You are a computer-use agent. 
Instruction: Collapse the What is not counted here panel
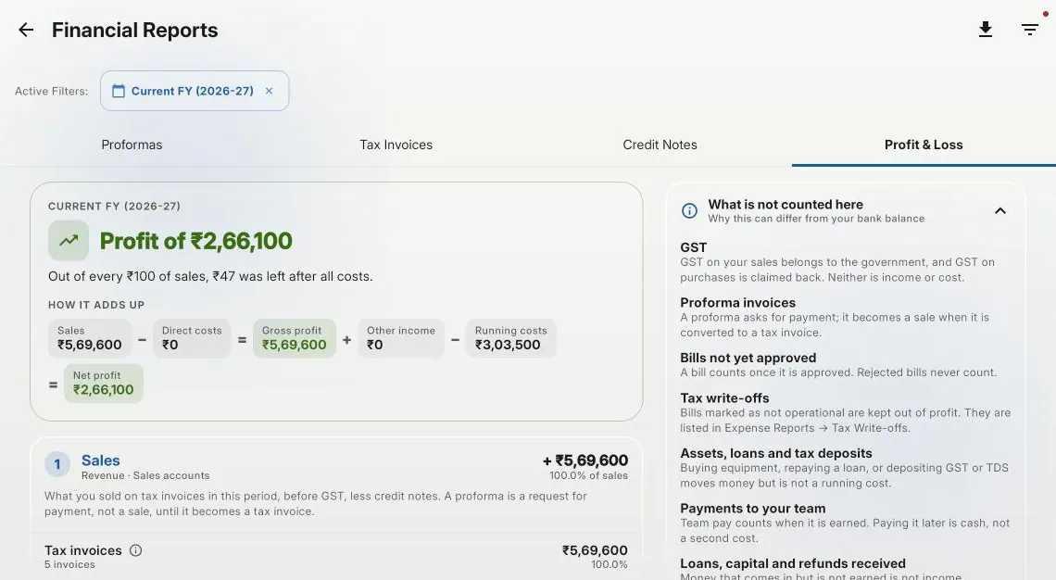[x=1000, y=211]
